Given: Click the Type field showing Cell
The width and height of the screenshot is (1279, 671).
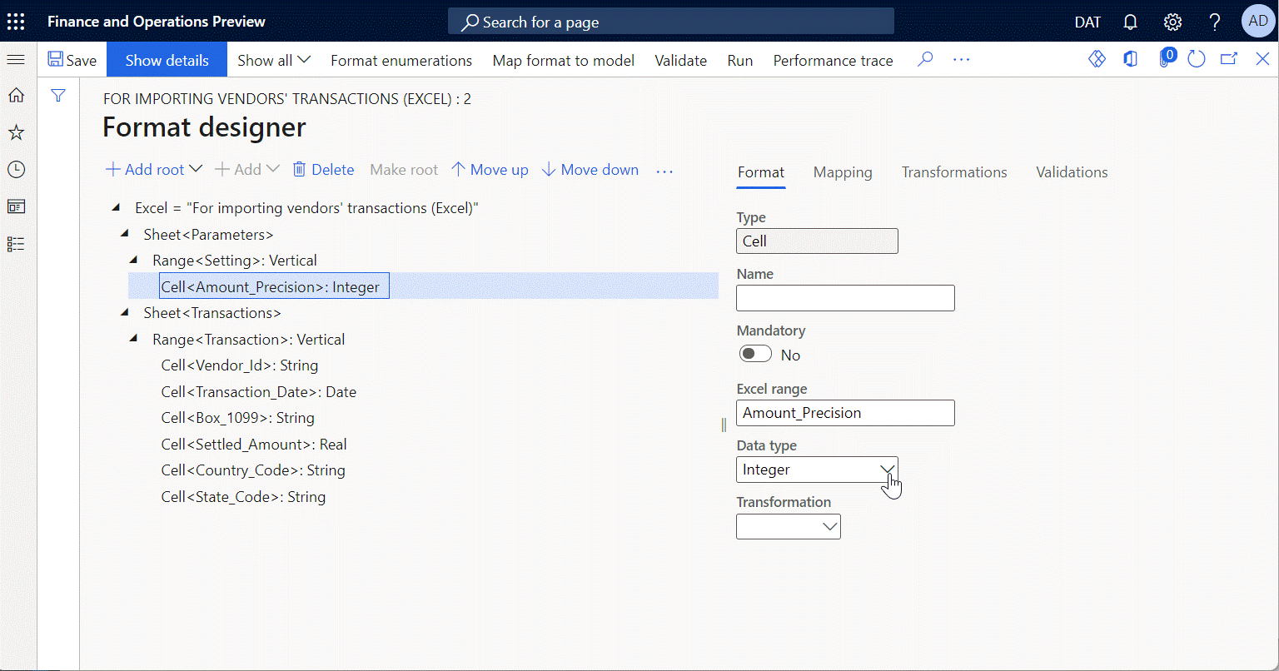Looking at the screenshot, I should 817,241.
